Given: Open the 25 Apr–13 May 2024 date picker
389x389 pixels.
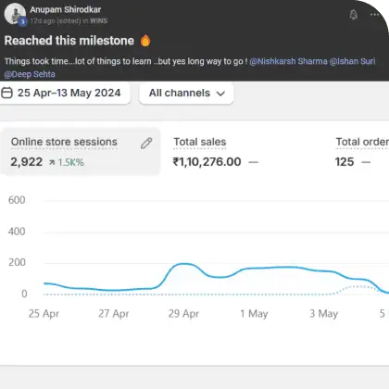Looking at the screenshot, I should tap(65, 93).
